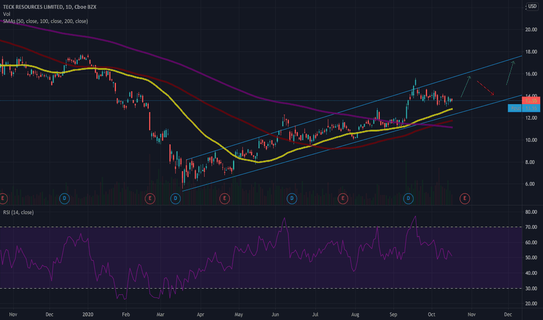Click the 30.00 RSI axis label

point(531,289)
